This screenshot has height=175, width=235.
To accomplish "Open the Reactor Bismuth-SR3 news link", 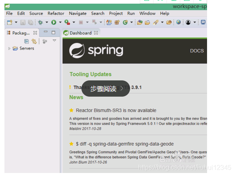I will pos(116,110).
